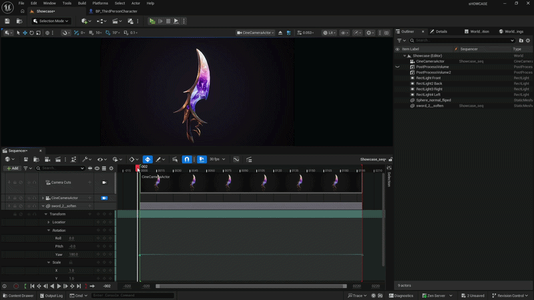
Task: Select the Rotate gizmo tool in the viewport
Action: [31, 33]
